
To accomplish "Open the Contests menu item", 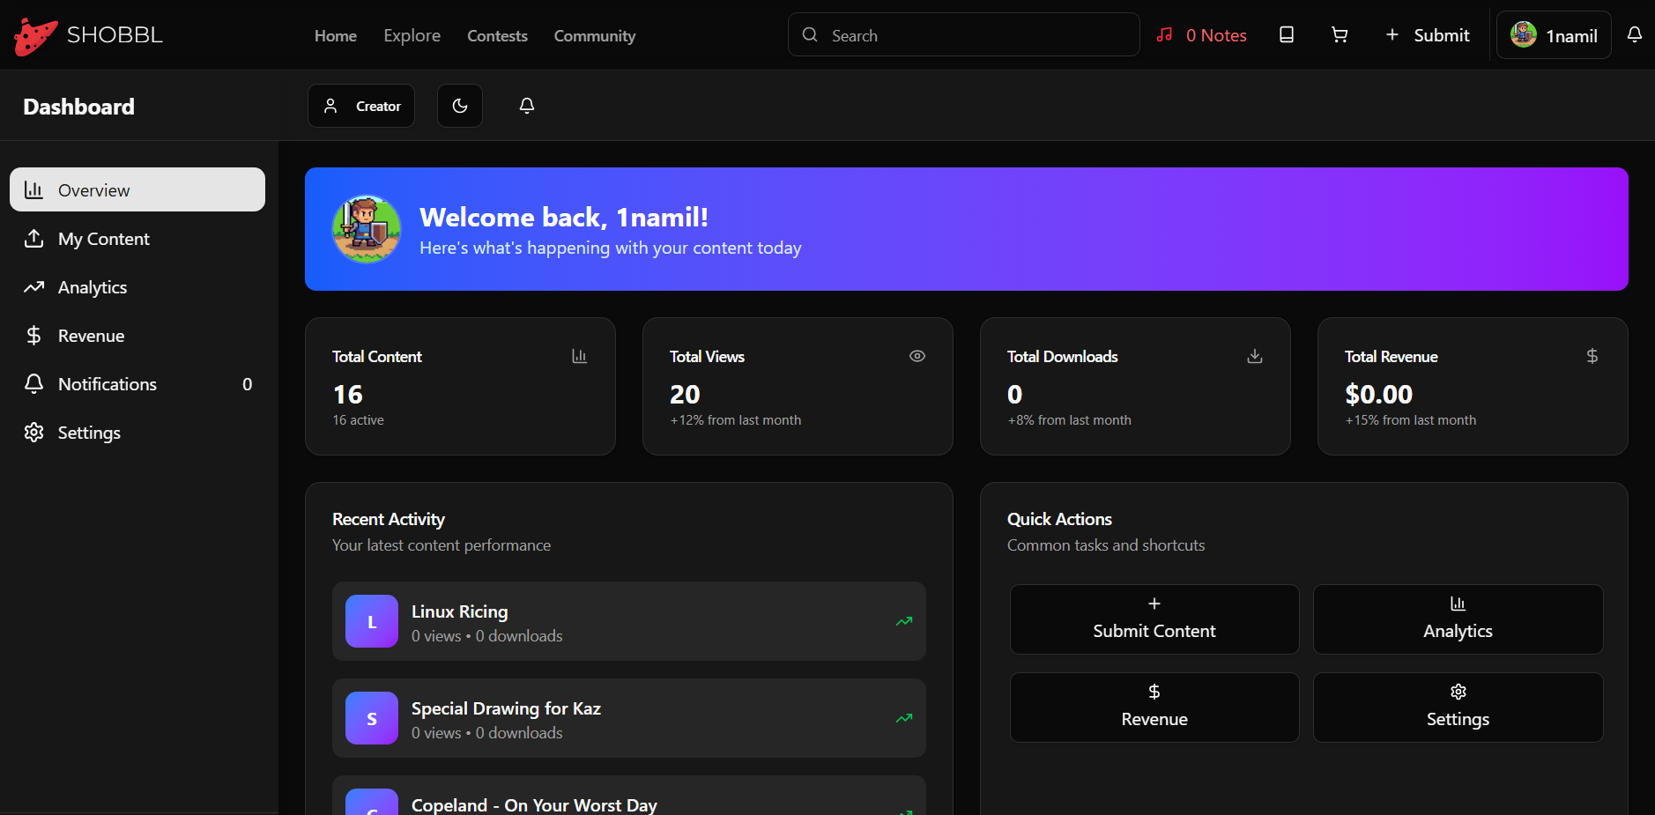I will click(497, 35).
